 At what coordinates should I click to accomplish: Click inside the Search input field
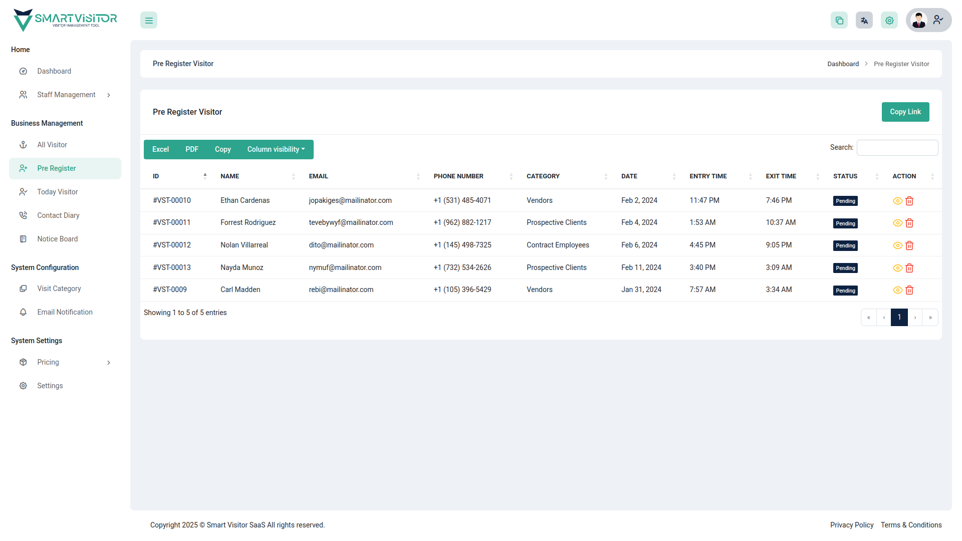897,147
